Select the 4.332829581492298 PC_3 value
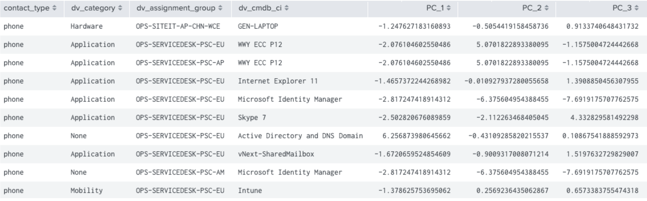This screenshot has width=647, height=201. click(x=604, y=118)
